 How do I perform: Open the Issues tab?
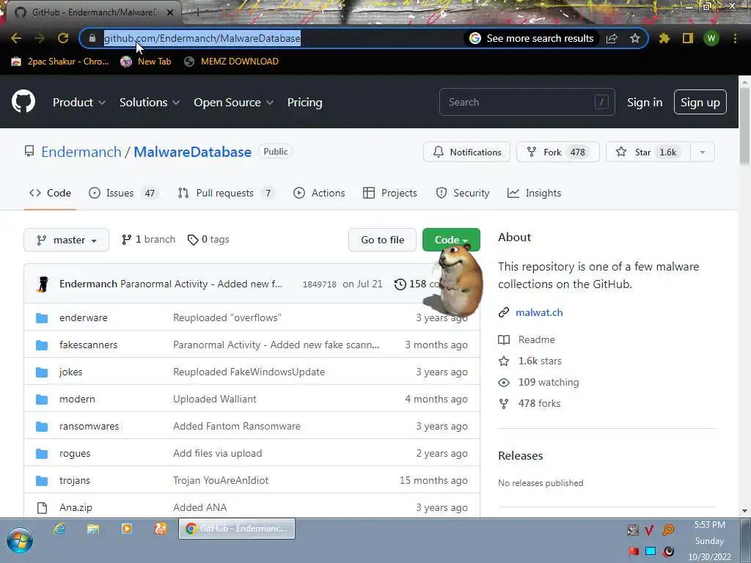[x=123, y=193]
